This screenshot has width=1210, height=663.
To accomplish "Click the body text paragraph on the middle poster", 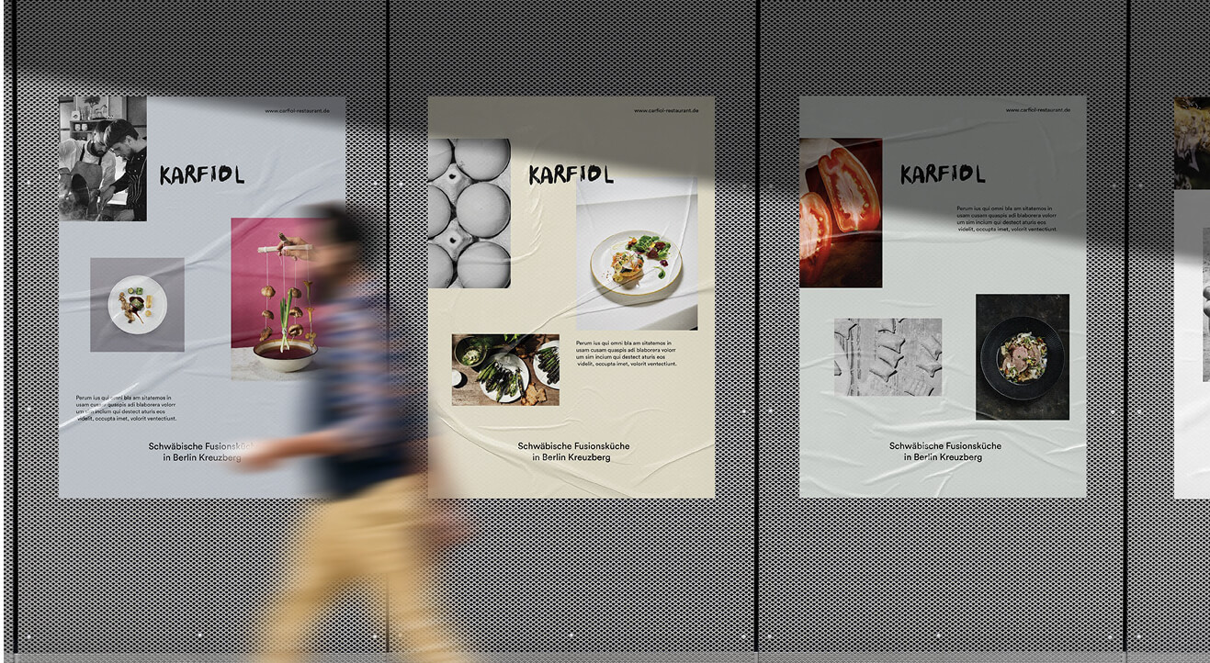I will 627,354.
